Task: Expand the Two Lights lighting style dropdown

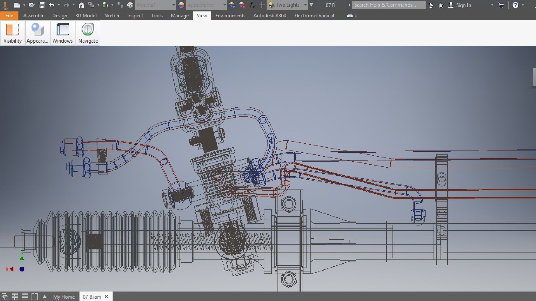Action: [x=305, y=5]
